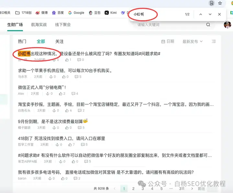Viewport: 233px width, 193px height.
Task: Open the 日期 date picker
Action: 168,41
